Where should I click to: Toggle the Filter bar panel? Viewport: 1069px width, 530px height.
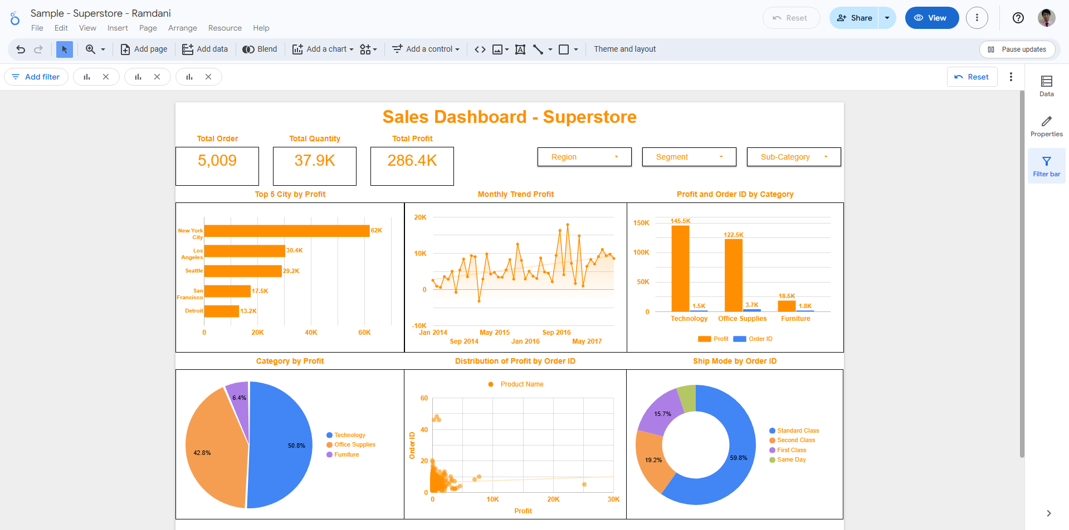pos(1046,166)
